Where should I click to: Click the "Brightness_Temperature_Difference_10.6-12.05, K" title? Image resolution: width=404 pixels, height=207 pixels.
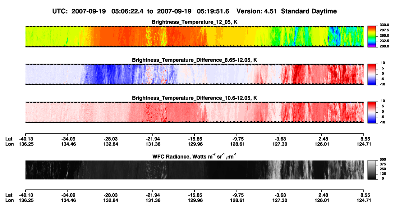(195, 98)
